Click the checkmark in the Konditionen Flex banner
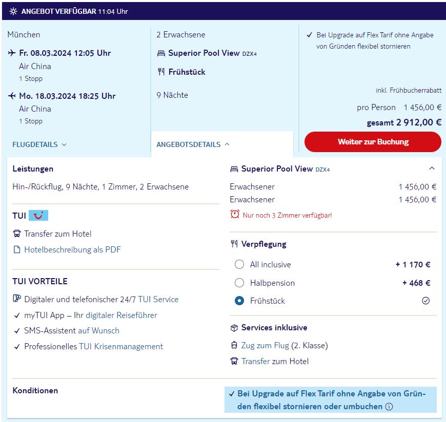Screen dimensions: 446x422 click(232, 394)
